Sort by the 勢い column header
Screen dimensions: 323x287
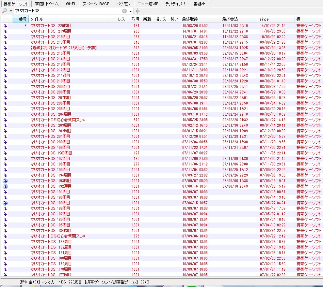pos(174,19)
